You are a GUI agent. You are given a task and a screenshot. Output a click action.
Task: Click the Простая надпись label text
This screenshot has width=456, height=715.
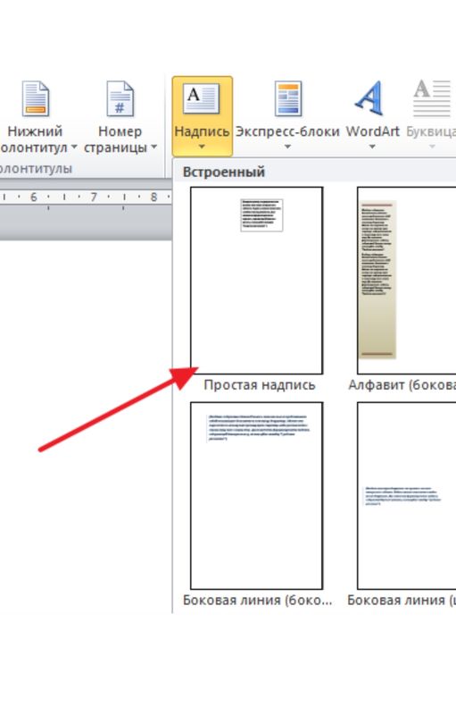(x=260, y=385)
